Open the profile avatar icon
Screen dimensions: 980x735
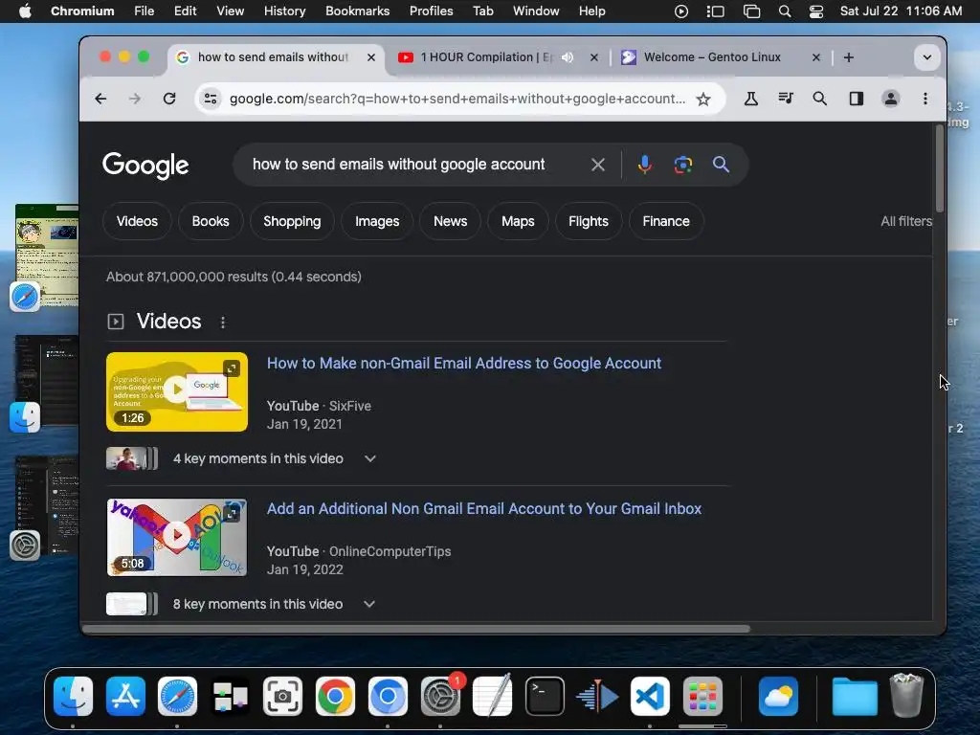[890, 99]
